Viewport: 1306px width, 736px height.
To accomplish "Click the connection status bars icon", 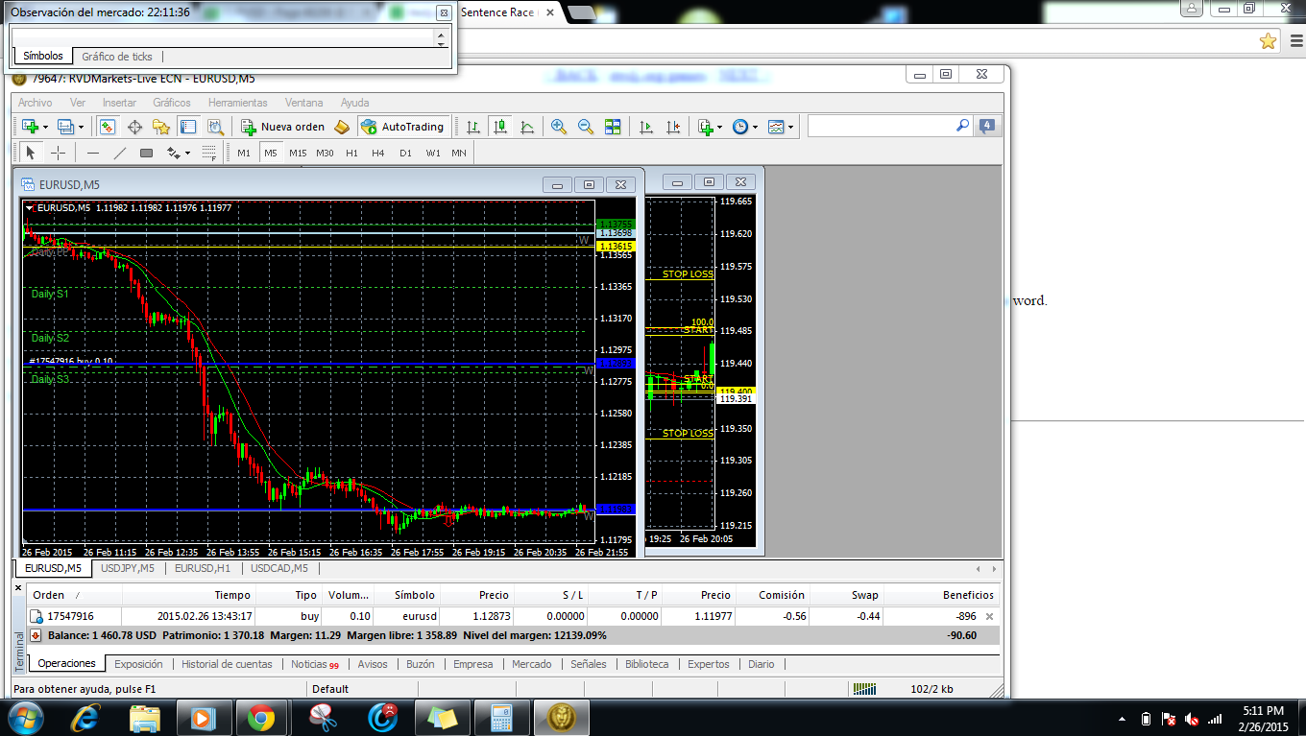I will (x=865, y=689).
